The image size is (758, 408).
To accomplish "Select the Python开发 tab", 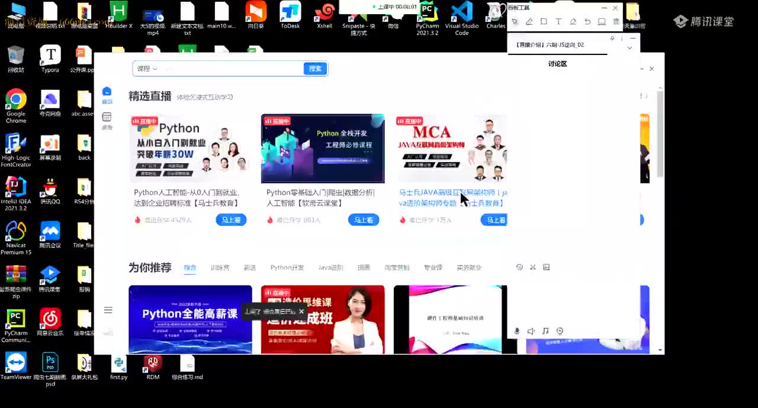I will coord(287,268).
